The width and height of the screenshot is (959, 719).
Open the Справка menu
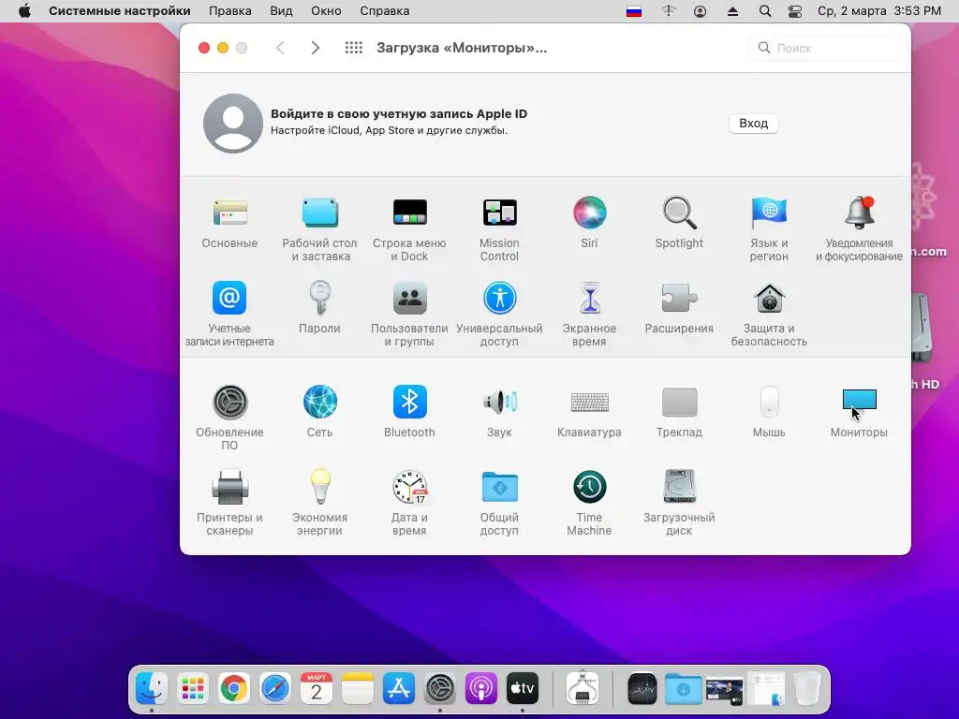(385, 11)
